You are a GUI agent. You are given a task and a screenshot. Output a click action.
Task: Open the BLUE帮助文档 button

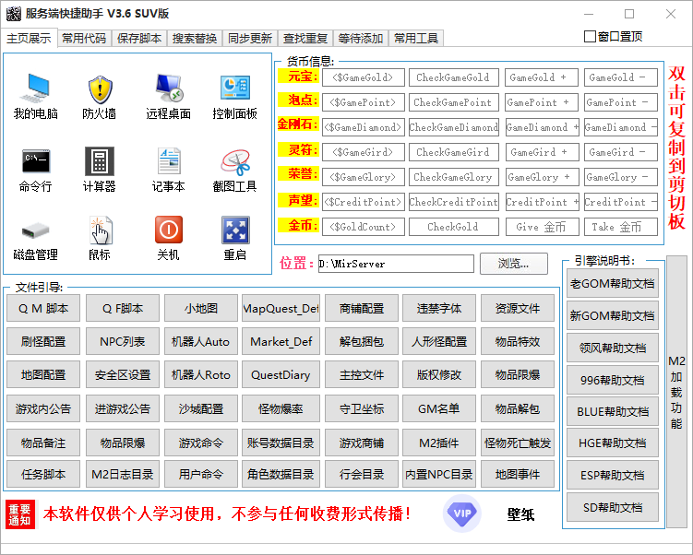(613, 412)
